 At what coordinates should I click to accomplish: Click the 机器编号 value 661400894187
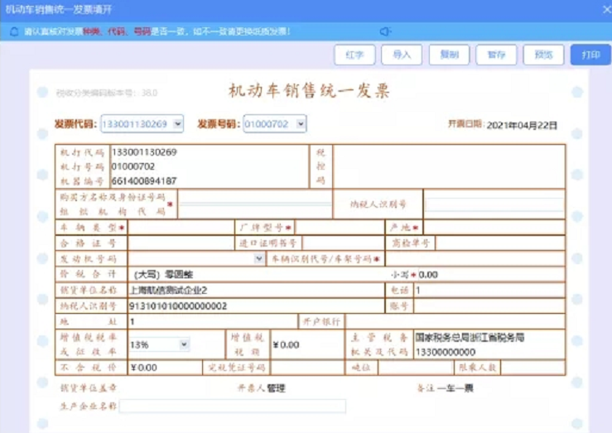tap(144, 181)
